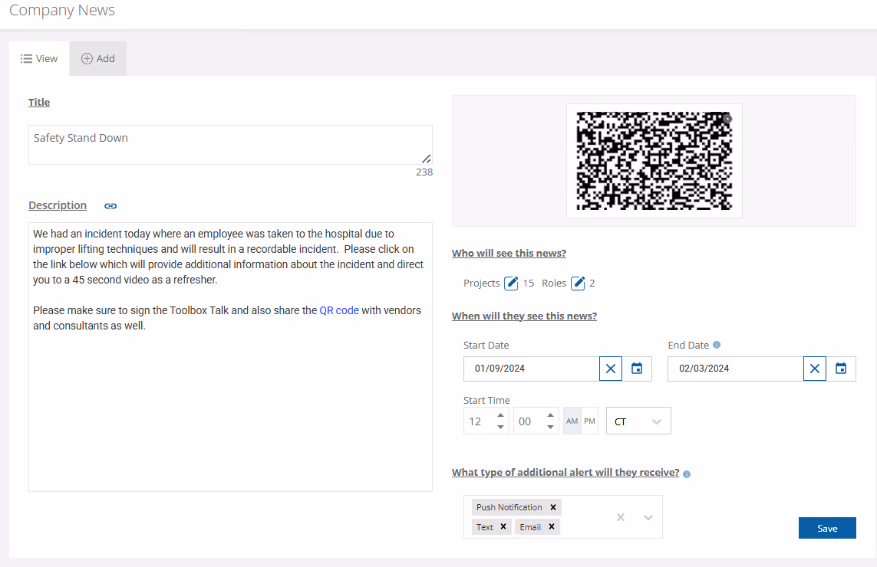877x567 pixels.
Task: Select PM for the start time
Action: 589,421
